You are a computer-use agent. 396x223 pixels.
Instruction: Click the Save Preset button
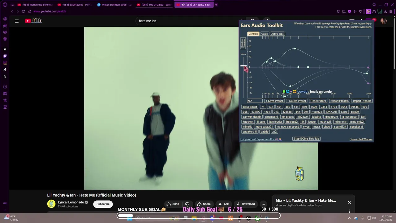click(274, 101)
